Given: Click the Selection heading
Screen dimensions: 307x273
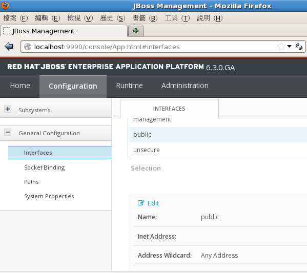Looking at the screenshot, I should point(146,169).
